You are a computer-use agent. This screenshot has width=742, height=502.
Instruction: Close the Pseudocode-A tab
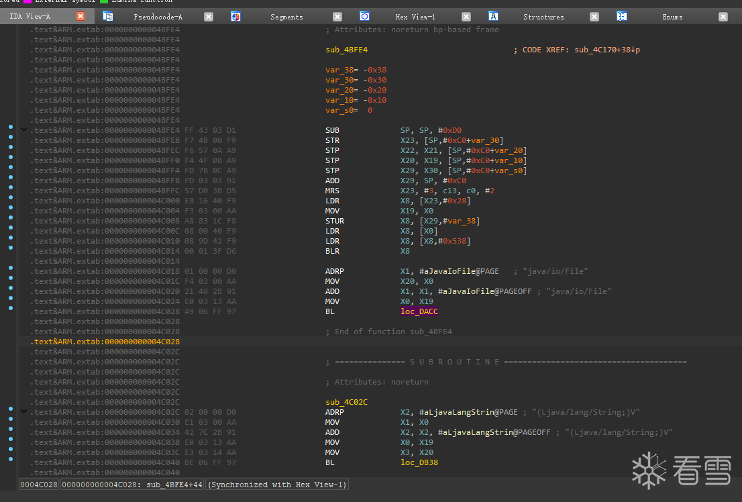(208, 17)
